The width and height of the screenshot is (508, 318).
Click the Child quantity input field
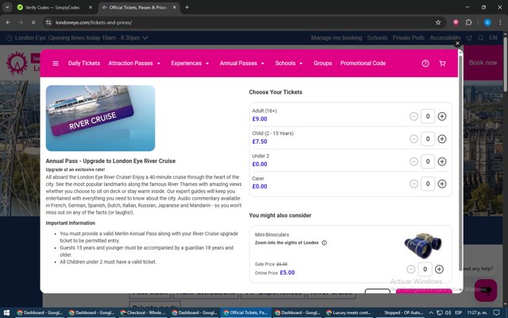click(428, 139)
